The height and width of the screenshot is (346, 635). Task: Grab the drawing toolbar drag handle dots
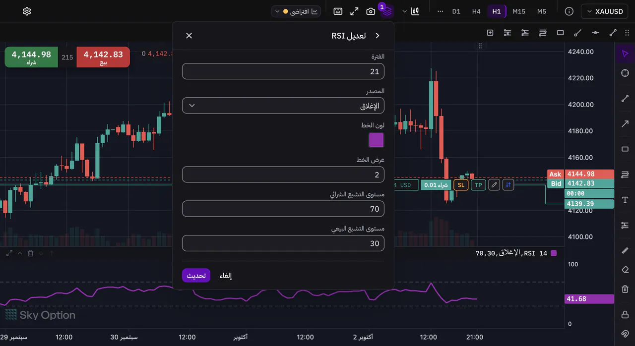click(x=627, y=33)
